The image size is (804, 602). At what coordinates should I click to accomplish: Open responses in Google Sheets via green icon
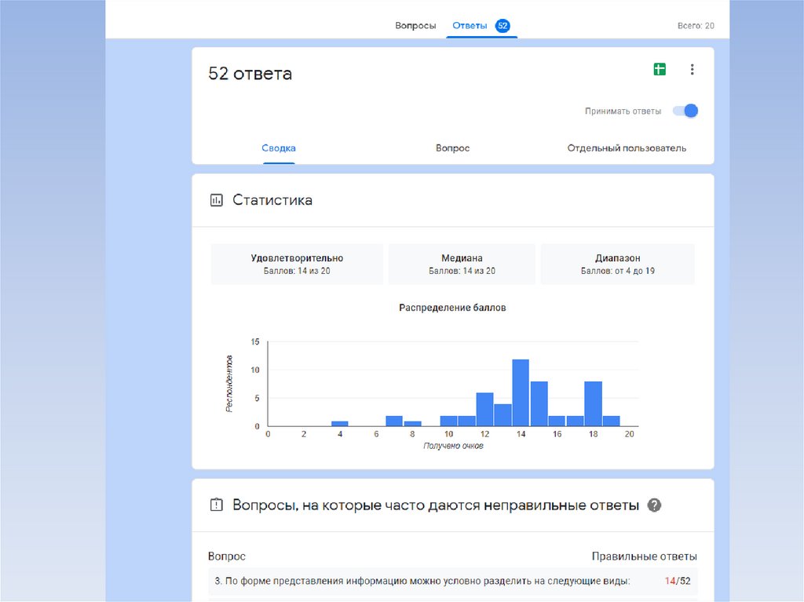660,69
